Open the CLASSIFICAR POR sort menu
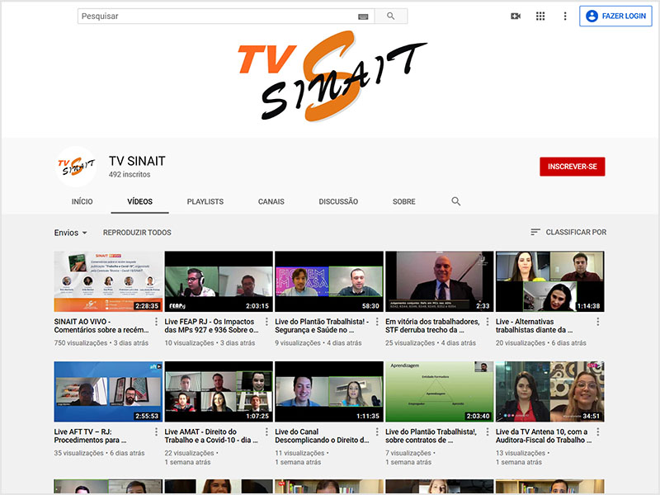This screenshot has width=660, height=495. pos(568,232)
